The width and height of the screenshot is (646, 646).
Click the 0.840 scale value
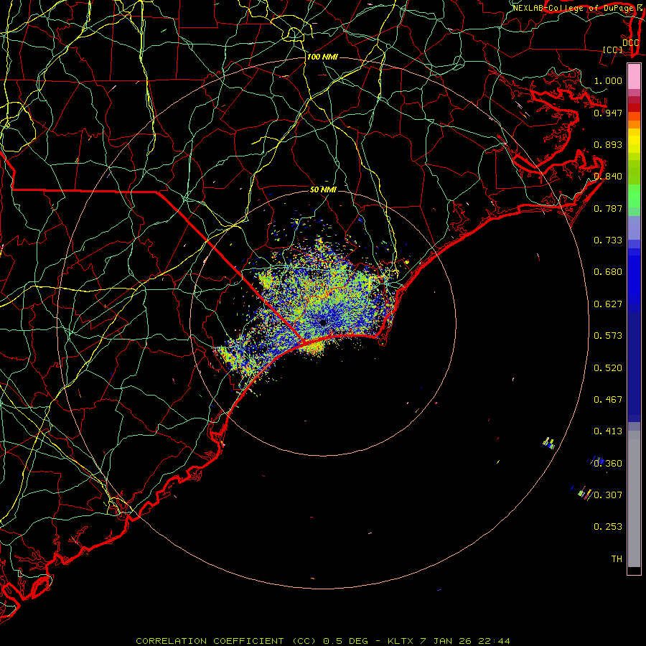point(608,177)
